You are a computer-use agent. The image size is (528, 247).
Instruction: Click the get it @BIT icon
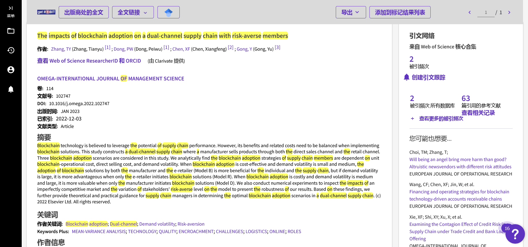[46, 12]
